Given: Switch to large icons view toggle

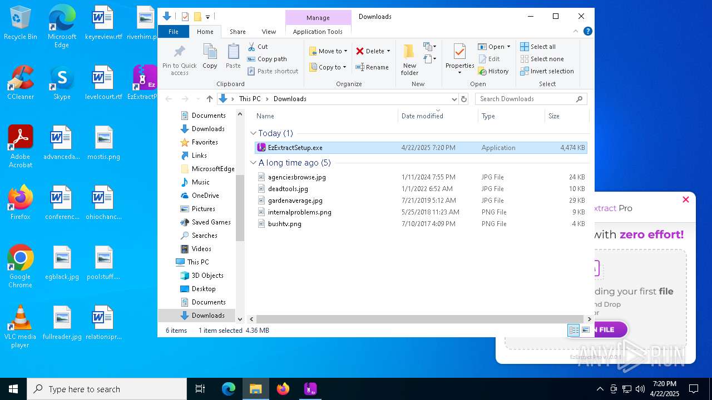Looking at the screenshot, I should pos(585,330).
